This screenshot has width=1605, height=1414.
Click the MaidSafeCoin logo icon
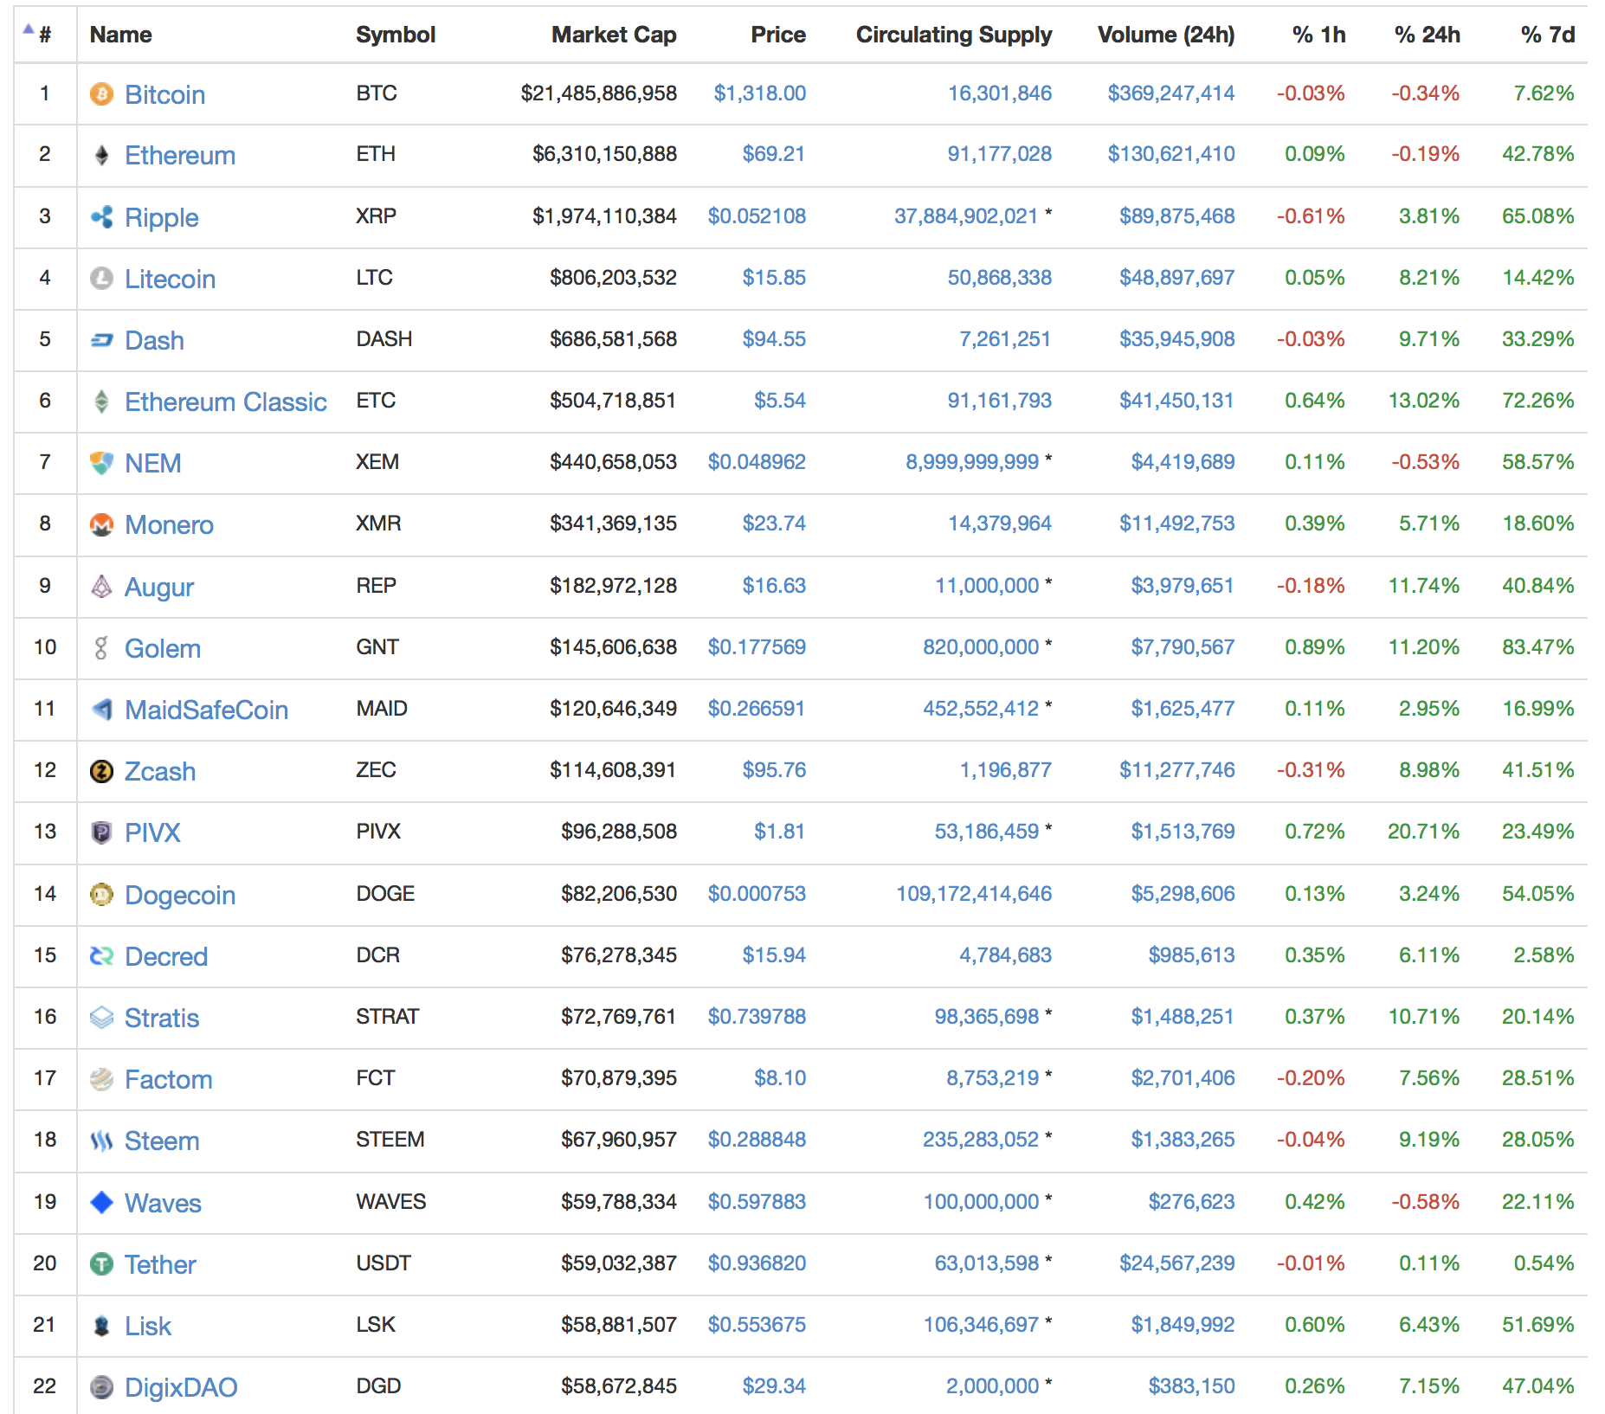click(101, 710)
